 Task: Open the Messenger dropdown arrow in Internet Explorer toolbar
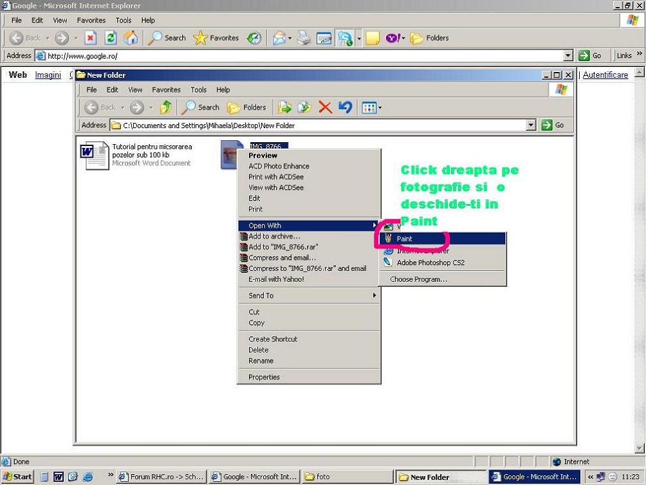click(x=359, y=39)
